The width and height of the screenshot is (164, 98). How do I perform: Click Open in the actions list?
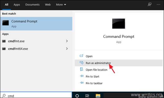click(x=119, y=56)
